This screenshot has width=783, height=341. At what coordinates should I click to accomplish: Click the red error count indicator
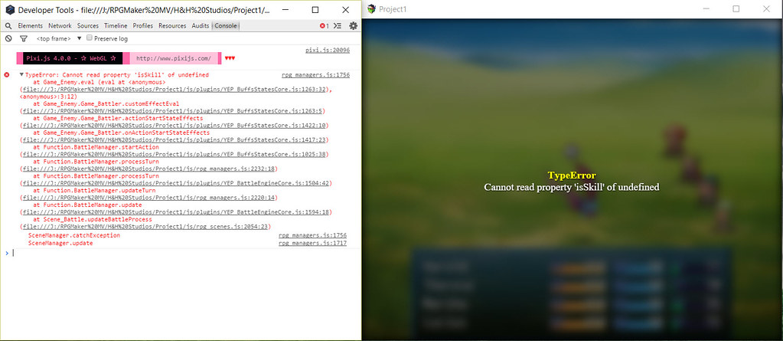coord(324,26)
